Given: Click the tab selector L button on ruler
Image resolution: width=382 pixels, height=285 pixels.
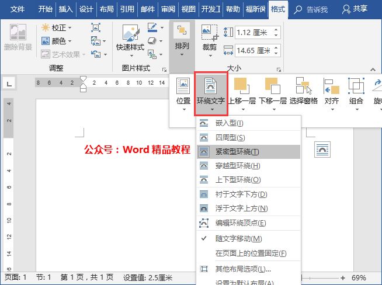Looking at the screenshot, I should tap(9, 84).
